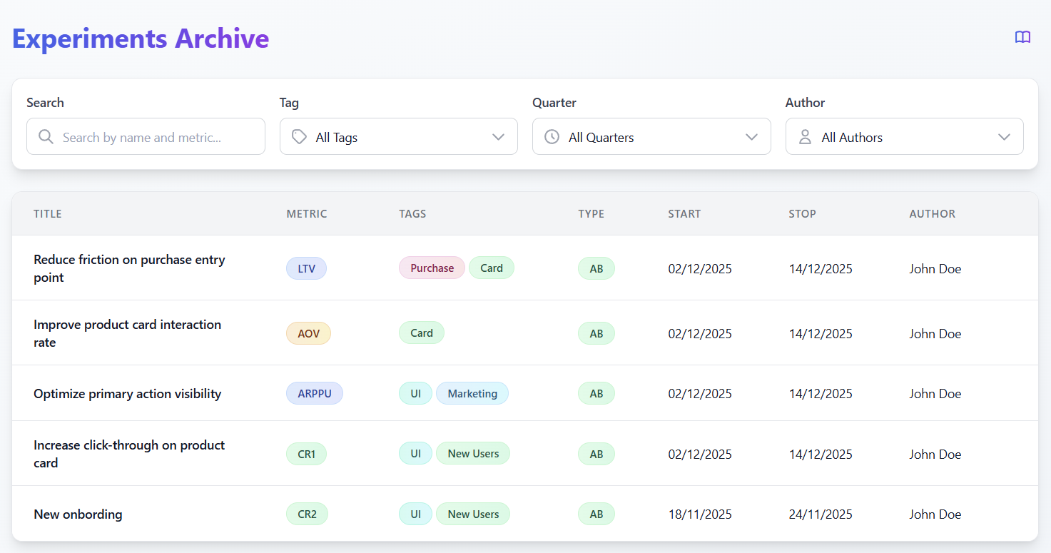Open the New onbording experiment
Viewport: 1051px width, 553px height.
click(x=78, y=514)
